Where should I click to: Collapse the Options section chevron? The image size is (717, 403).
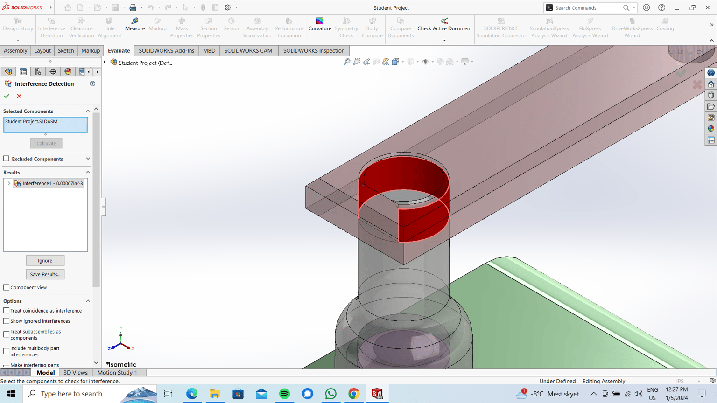click(88, 301)
